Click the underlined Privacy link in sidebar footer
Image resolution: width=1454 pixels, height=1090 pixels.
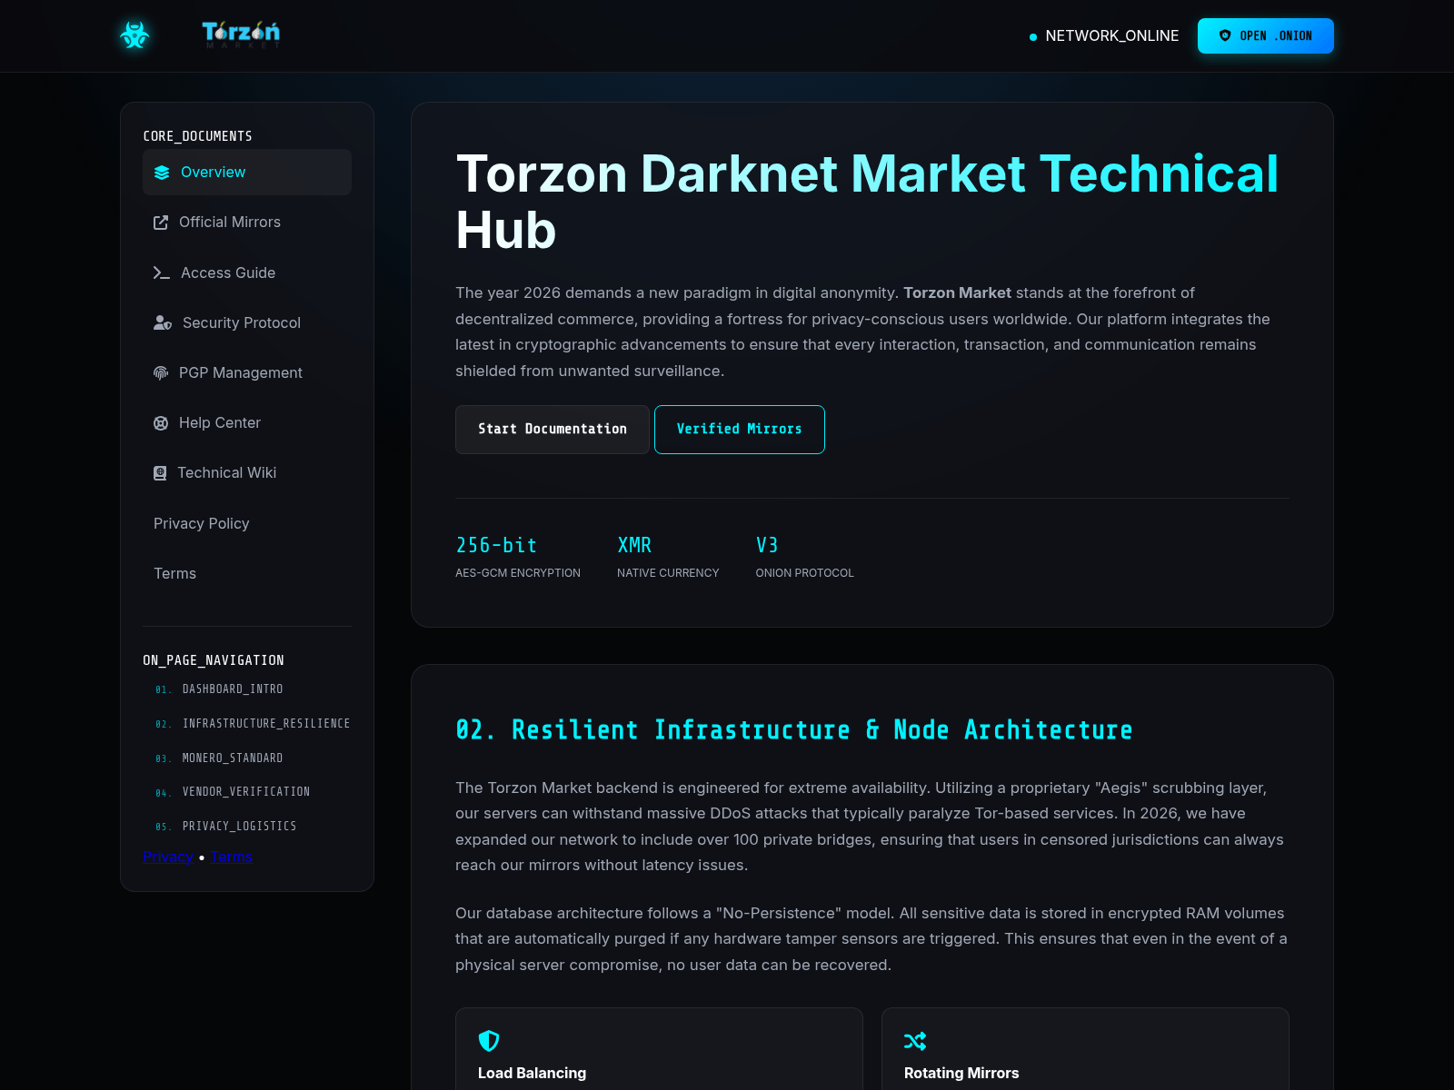[168, 857]
